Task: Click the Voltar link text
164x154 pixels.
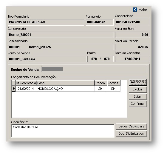Action: tap(143, 10)
